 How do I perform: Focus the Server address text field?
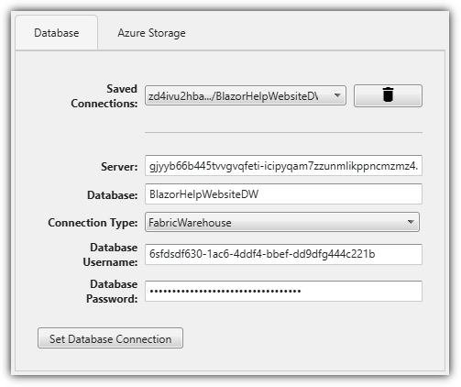point(283,166)
